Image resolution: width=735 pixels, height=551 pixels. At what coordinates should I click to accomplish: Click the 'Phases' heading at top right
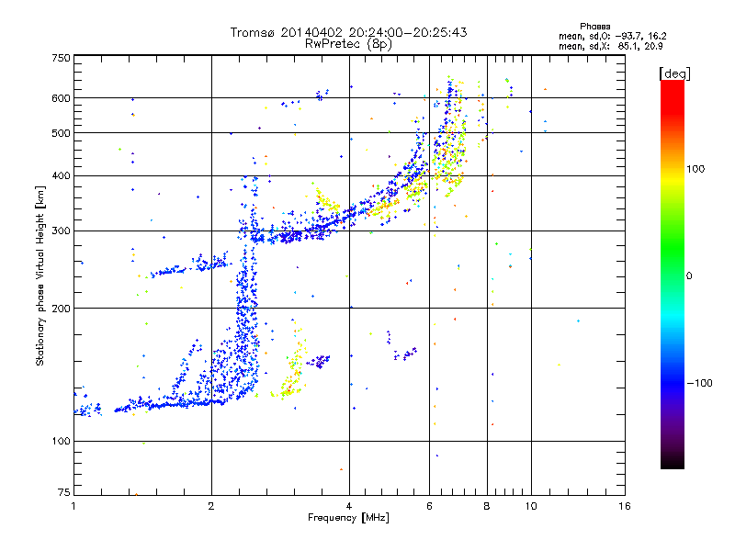click(594, 27)
